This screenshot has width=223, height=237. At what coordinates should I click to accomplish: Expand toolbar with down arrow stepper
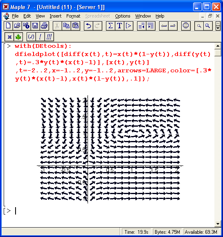218,28
